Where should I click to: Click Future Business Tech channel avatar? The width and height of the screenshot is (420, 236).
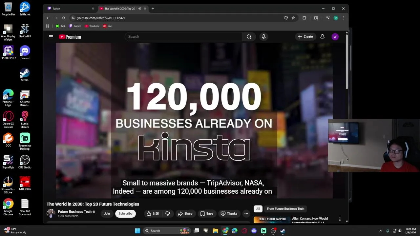(51, 213)
